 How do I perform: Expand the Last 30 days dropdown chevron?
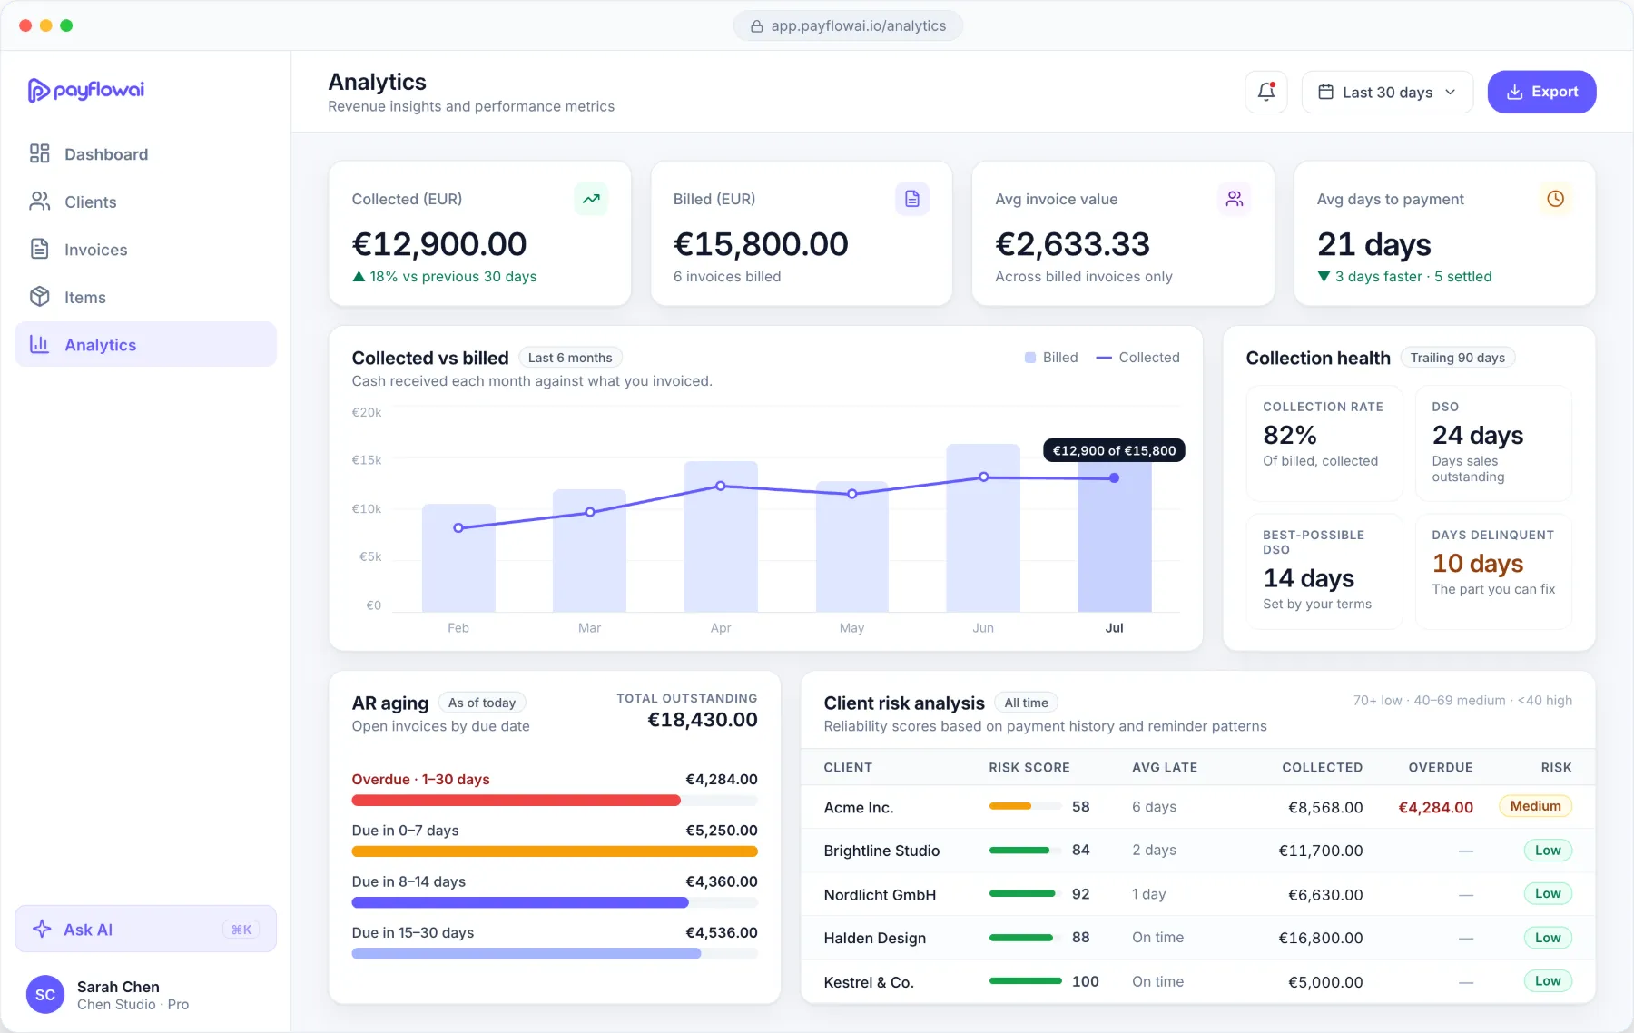tap(1451, 92)
